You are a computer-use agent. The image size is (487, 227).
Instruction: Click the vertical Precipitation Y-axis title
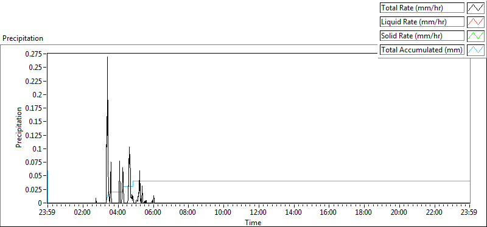(x=19, y=127)
